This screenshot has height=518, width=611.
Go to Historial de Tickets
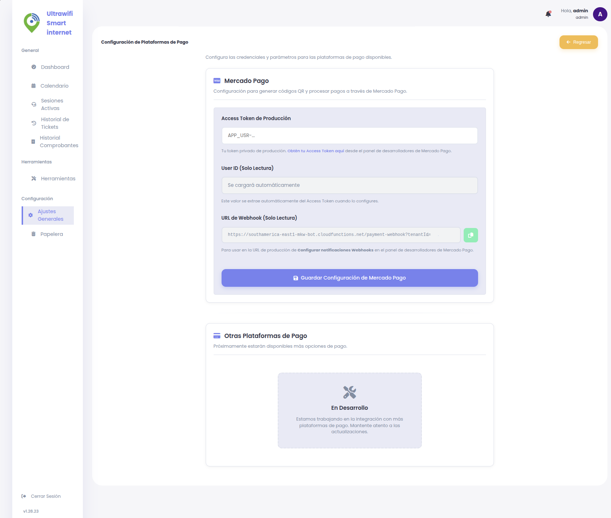coord(55,123)
